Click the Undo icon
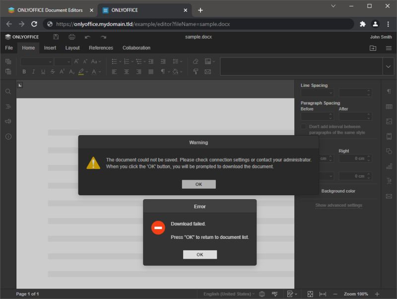This screenshot has width=397, height=299. click(88, 37)
